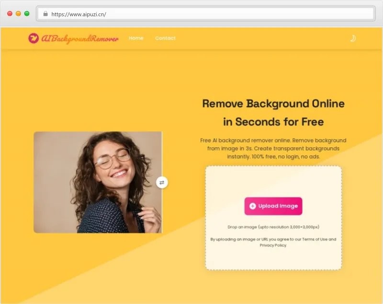Click the free AI background remover description

(x=273, y=149)
